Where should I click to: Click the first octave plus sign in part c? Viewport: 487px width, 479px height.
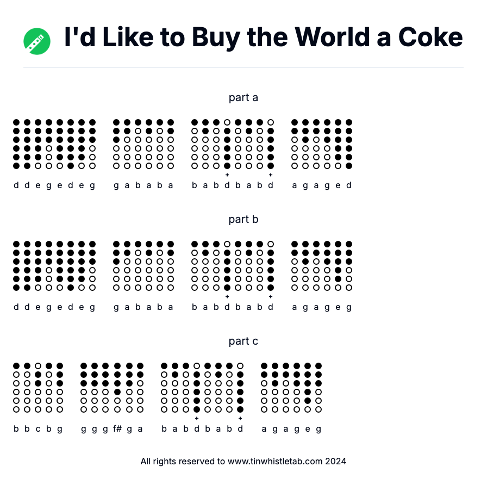197,418
